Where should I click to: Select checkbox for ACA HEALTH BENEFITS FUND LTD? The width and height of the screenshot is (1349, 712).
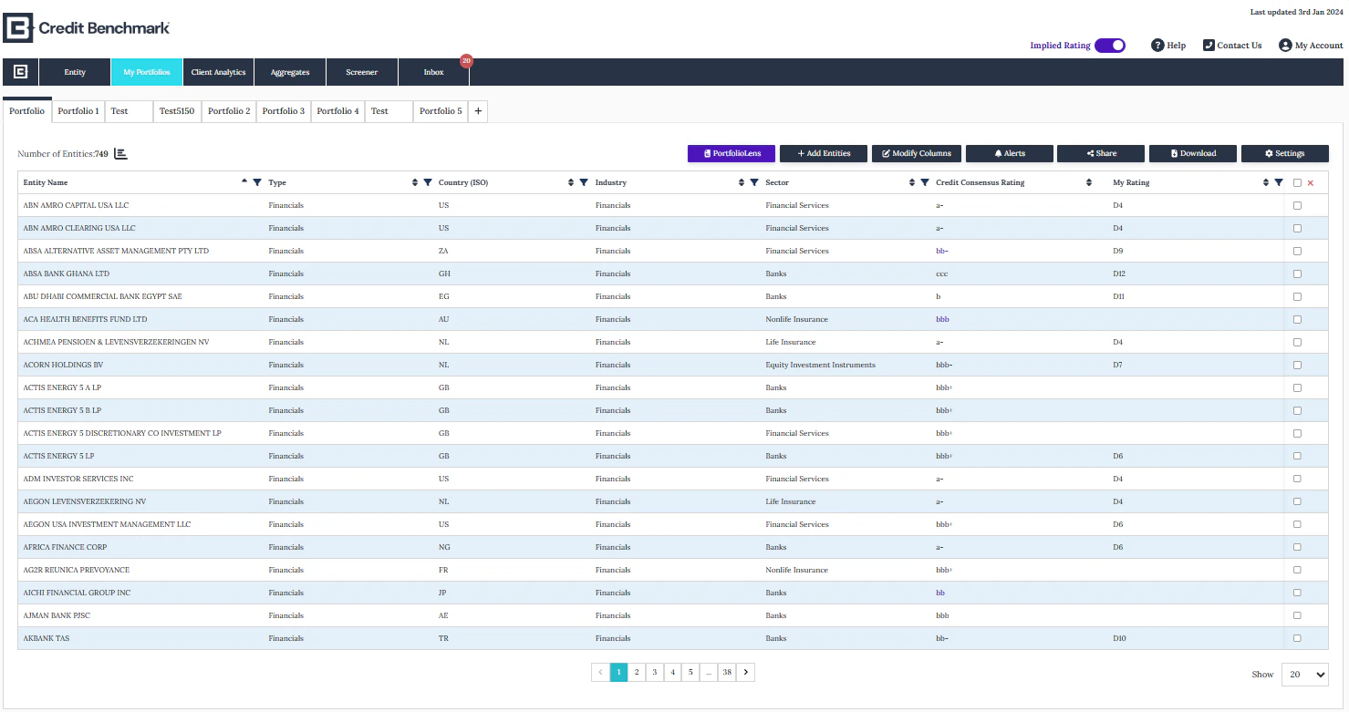(1297, 319)
